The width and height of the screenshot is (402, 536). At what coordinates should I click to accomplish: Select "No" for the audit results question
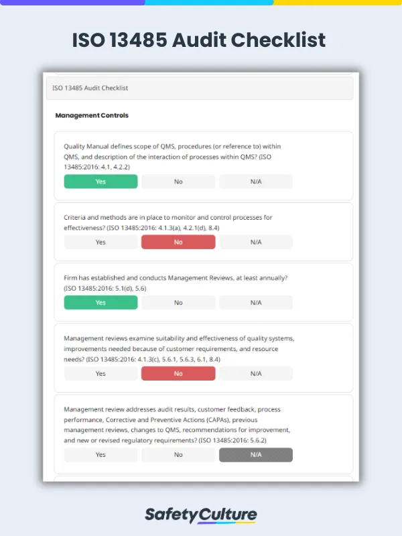pos(178,455)
